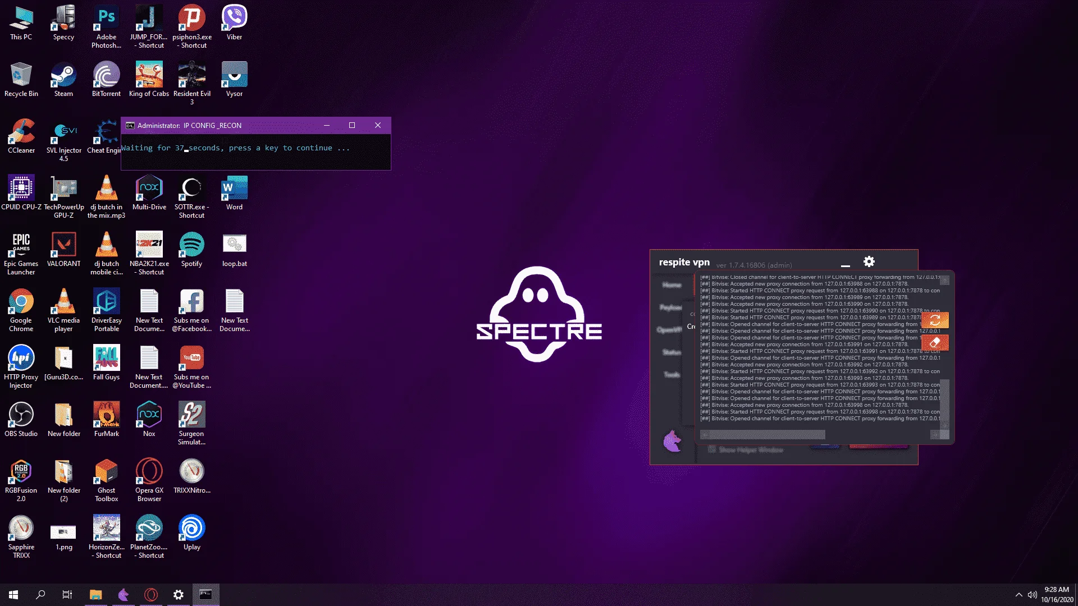
Task: Select the Opera GX Browser desktop icon
Action: tap(149, 481)
